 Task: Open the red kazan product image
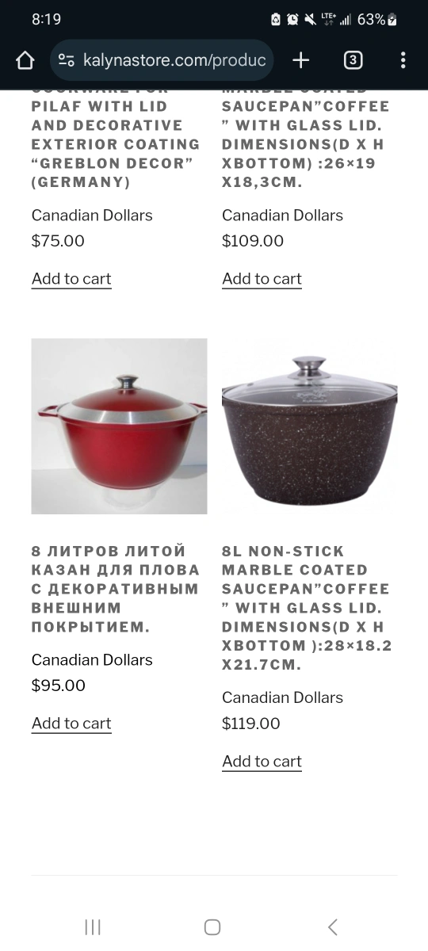coord(119,426)
